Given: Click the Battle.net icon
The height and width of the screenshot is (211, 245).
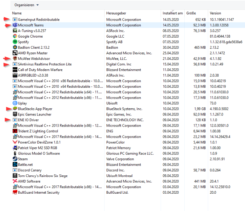Looking at the screenshot, I should coord(15,165).
